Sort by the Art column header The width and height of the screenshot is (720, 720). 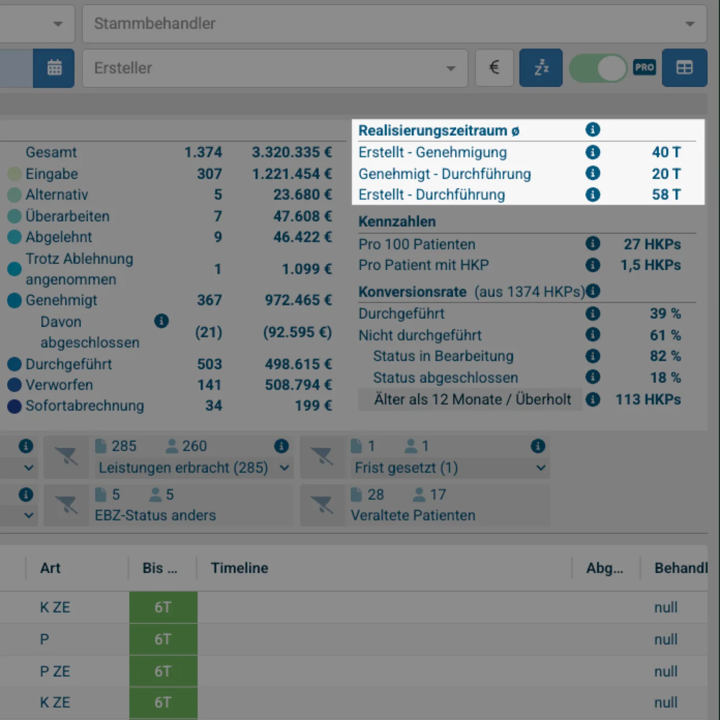[50, 568]
